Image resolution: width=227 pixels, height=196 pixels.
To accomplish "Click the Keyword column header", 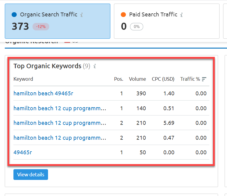I will pos(23,79).
